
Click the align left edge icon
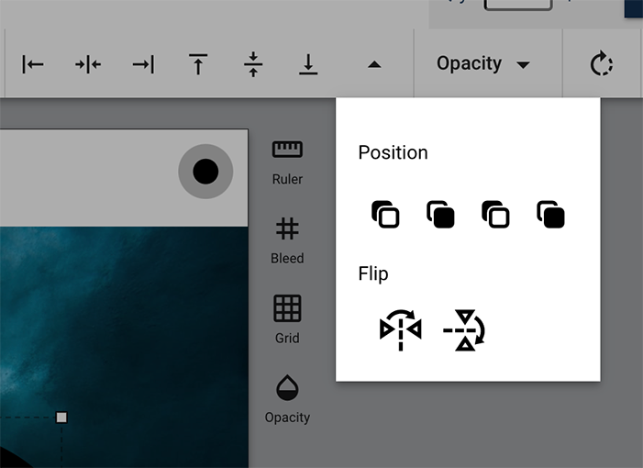33,64
